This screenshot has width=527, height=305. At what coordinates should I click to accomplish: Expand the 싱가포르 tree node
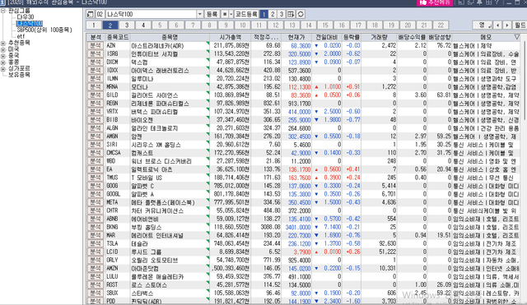[x=3, y=69]
